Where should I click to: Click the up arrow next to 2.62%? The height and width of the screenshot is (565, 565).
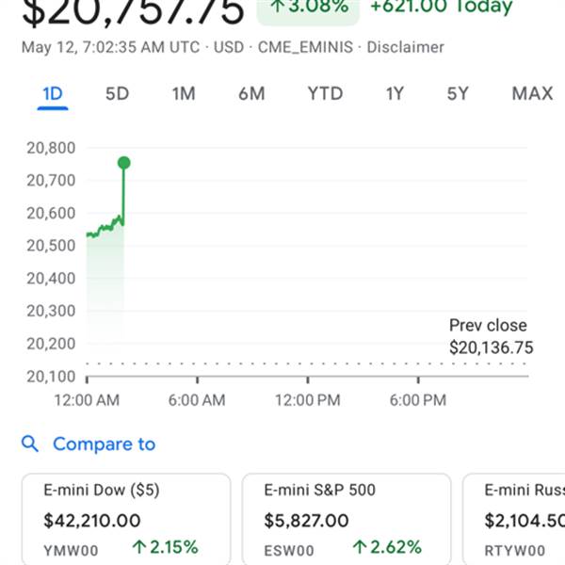(x=360, y=546)
